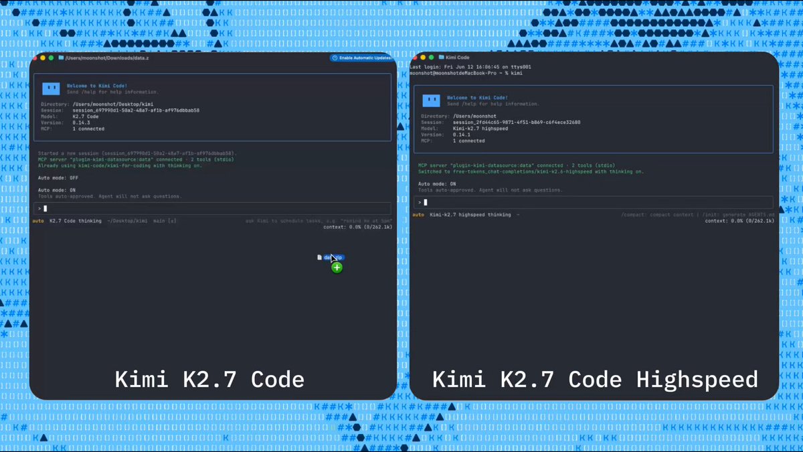Click the Kimi mascot logo in left terminal
Image resolution: width=803 pixels, height=452 pixels.
click(51, 88)
